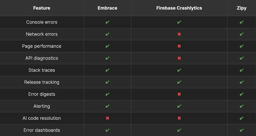
Task: Click Firebase Crashlytics check for Stack traces
Action: tap(179, 70)
